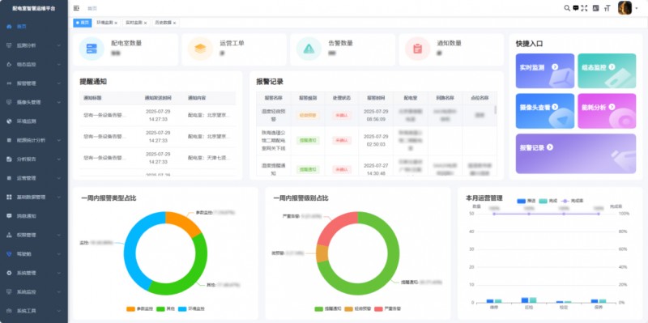The height and width of the screenshot is (323, 648).
Task: Collapse the sidebar with the hamburger icon
Action: coord(76,8)
